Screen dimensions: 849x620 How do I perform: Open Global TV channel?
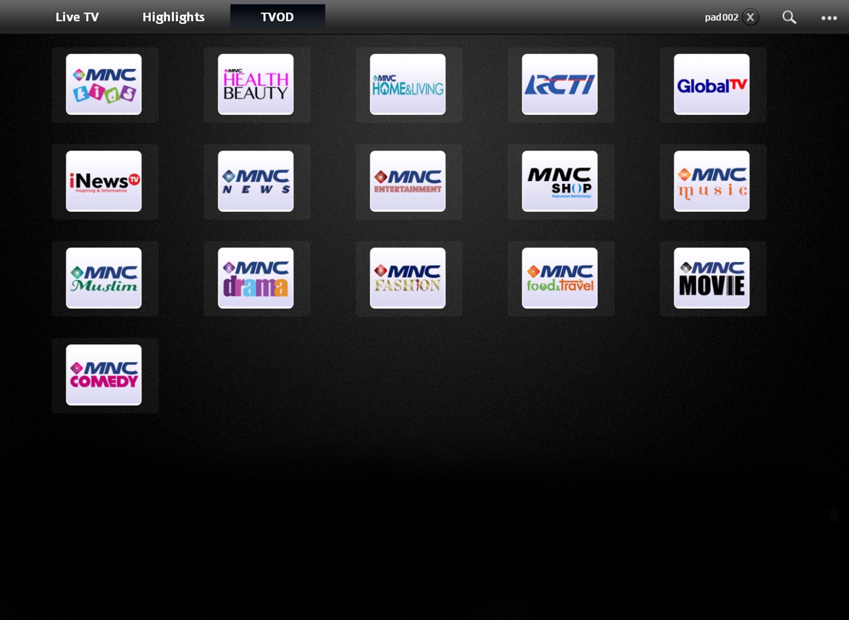coord(712,84)
